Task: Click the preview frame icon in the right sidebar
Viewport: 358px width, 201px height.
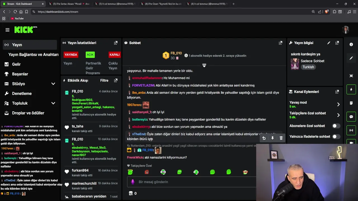Action: (351, 76)
